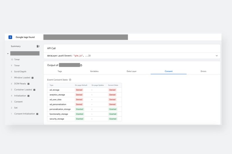Image resolution: width=232 pixels, height=154 pixels.
Task: Click the ad_personalization row label
Action: point(58,105)
